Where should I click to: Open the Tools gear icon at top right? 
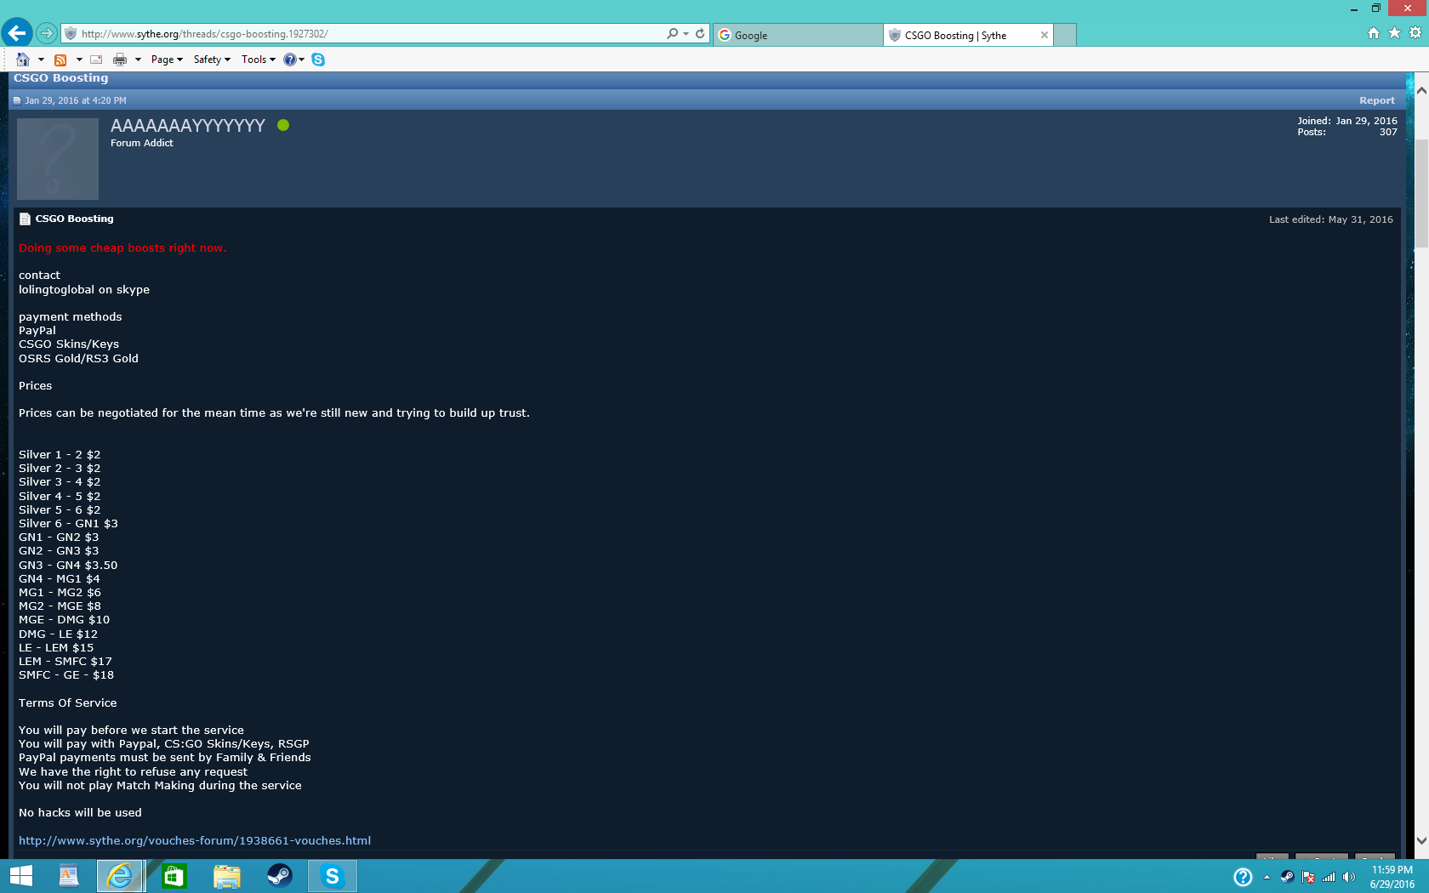click(x=1415, y=33)
